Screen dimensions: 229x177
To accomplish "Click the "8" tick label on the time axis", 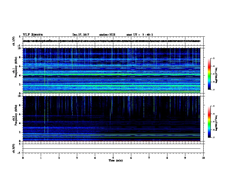I will (x=167, y=158).
